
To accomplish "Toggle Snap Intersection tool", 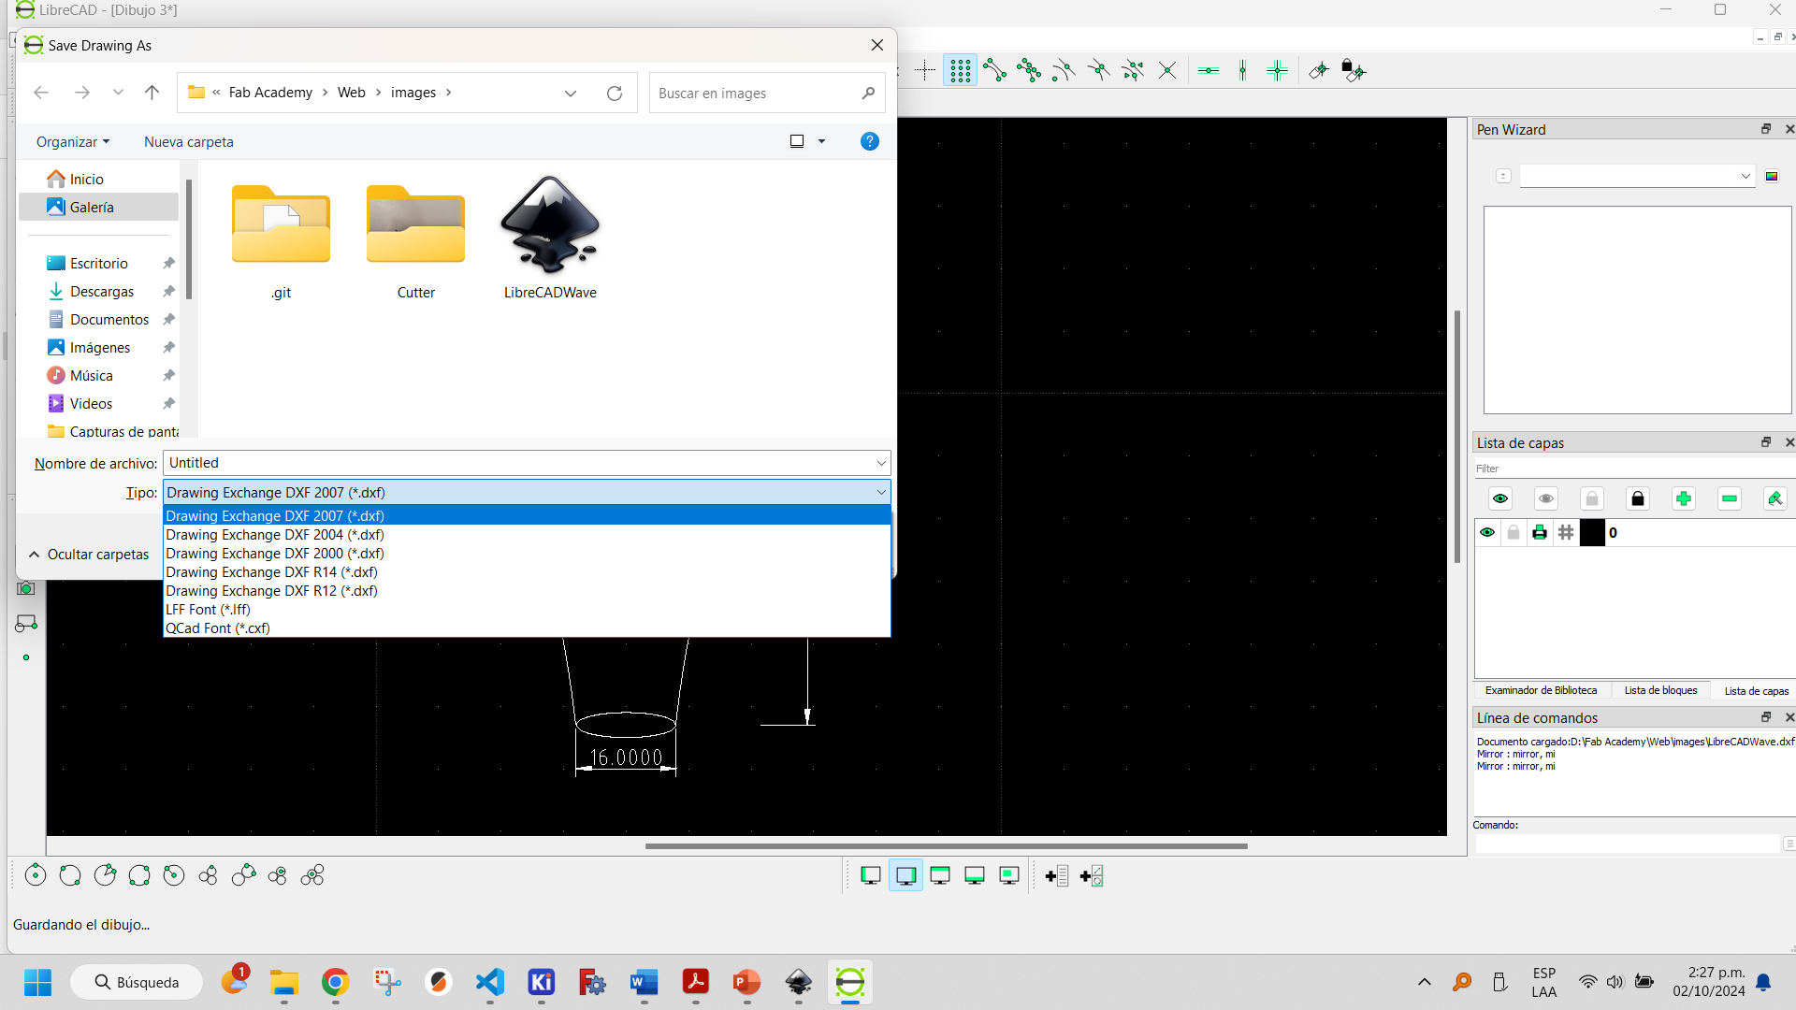I will point(1167,70).
